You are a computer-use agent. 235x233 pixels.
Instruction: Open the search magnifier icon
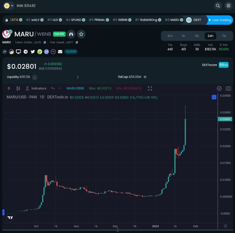pos(218,6)
